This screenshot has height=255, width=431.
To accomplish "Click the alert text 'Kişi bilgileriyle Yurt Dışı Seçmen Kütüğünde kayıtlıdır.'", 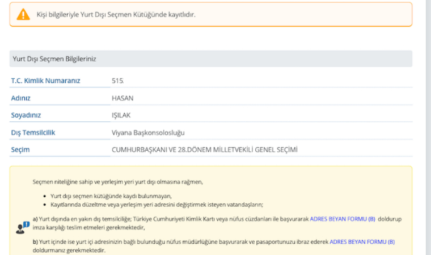I will (x=116, y=15).
